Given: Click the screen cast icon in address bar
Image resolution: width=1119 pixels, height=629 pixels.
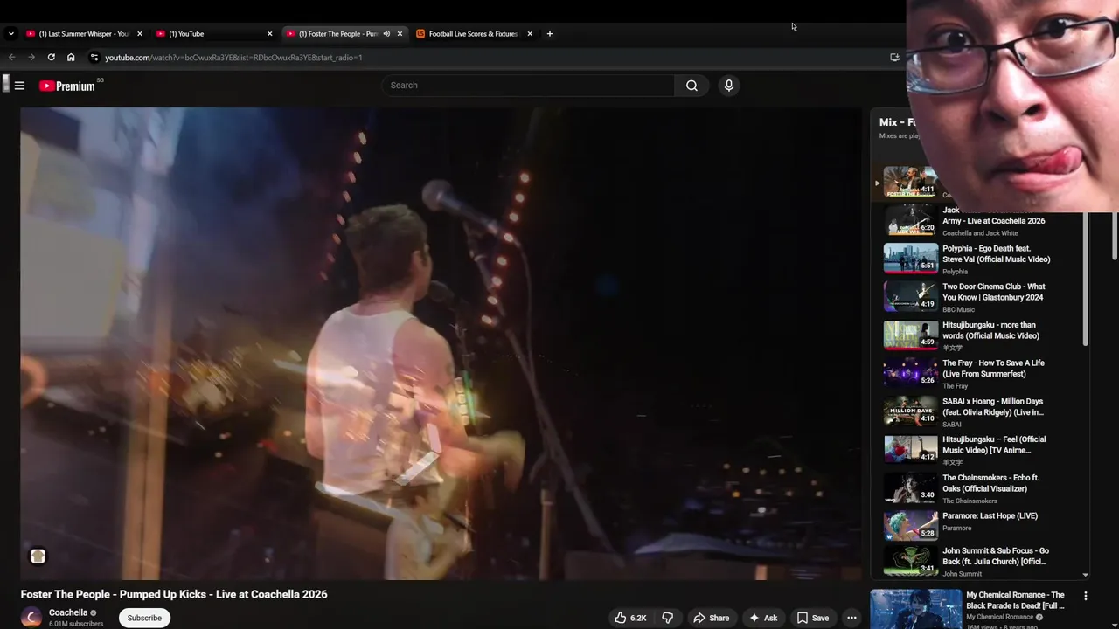Looking at the screenshot, I should [894, 58].
